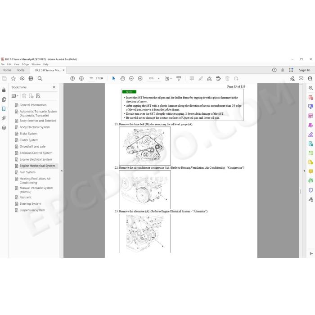This screenshot has width=315, height=315.
Task: Open the security lock panel icon
Action: [4, 90]
